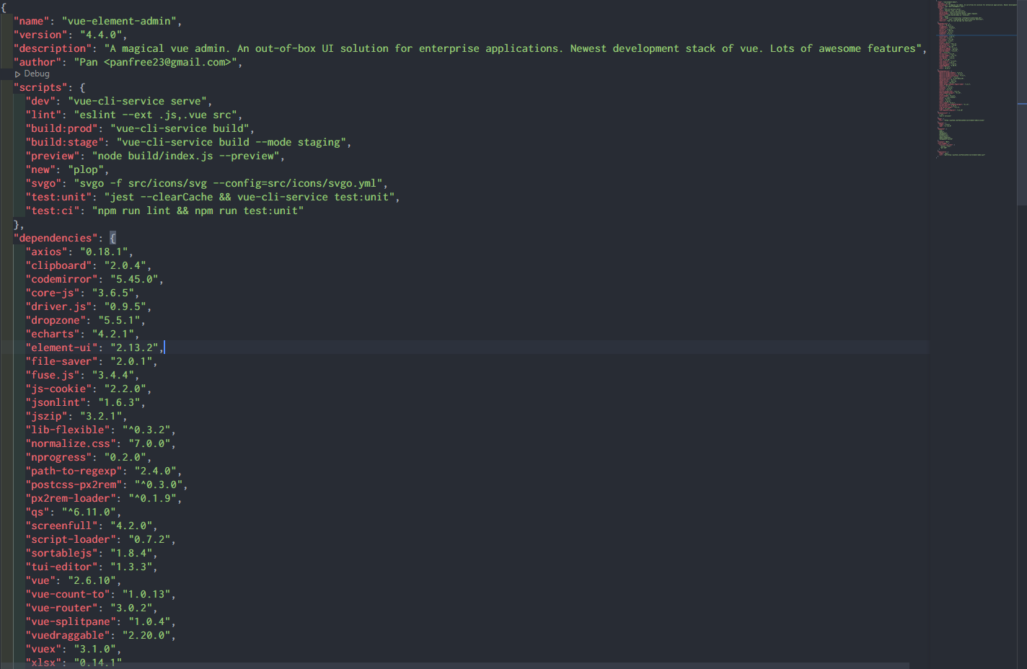Viewport: 1027px width, 669px height.
Task: Click the "test:ci" script key
Action: tap(53, 211)
